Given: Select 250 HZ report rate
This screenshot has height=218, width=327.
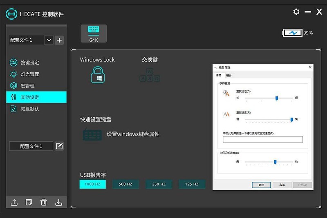Looking at the screenshot, I should pos(159,184).
